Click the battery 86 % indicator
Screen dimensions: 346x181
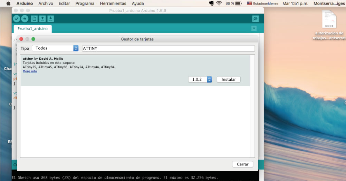[x=234, y=3]
